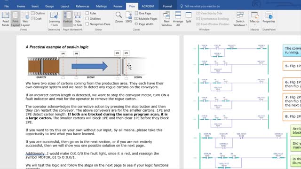
Task: Switch to Read Mode view
Action: [5, 19]
